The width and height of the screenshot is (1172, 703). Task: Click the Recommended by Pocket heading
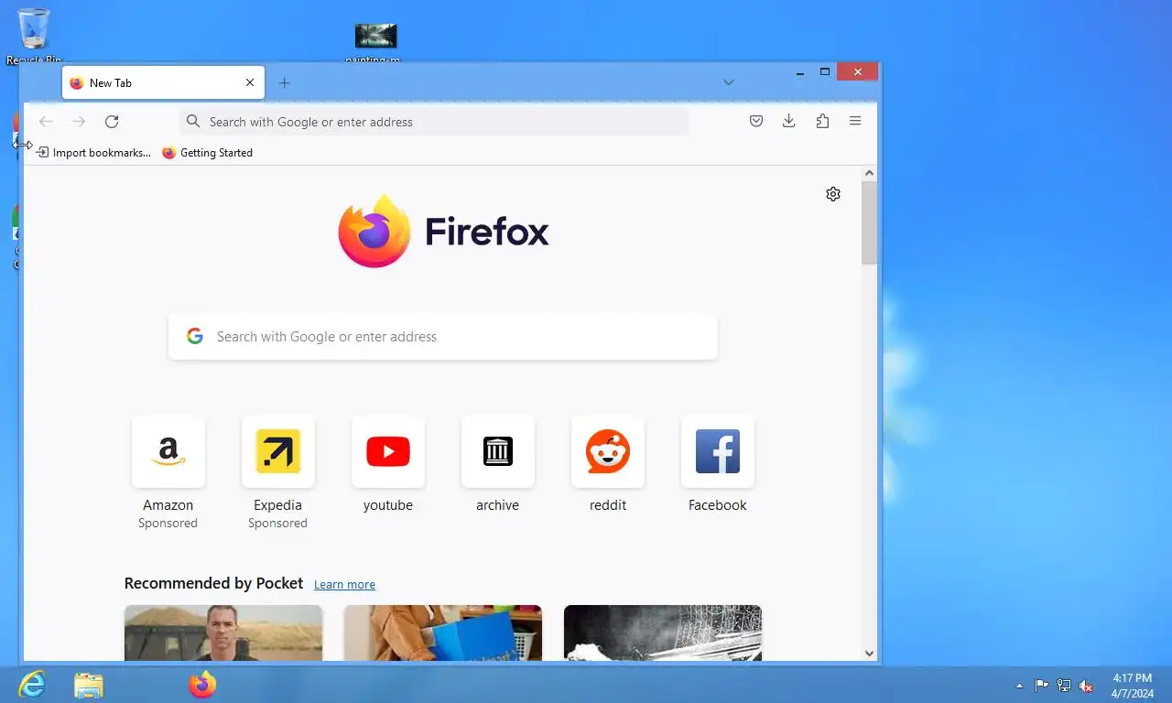click(x=213, y=583)
